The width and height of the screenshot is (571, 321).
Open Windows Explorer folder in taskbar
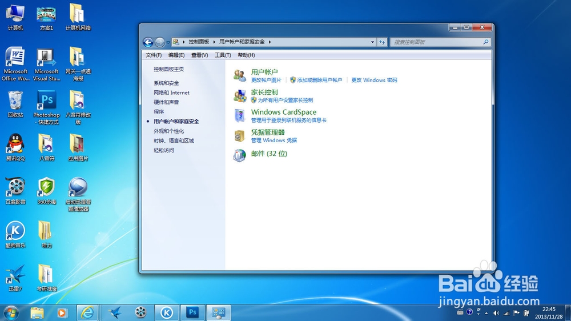(x=37, y=312)
